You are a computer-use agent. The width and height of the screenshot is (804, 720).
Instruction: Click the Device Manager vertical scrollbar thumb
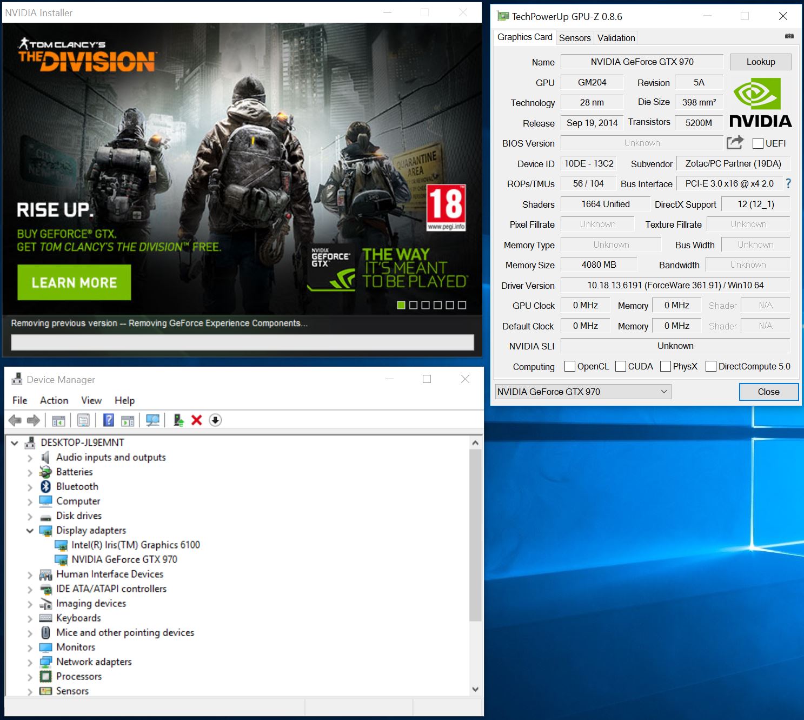(x=475, y=536)
